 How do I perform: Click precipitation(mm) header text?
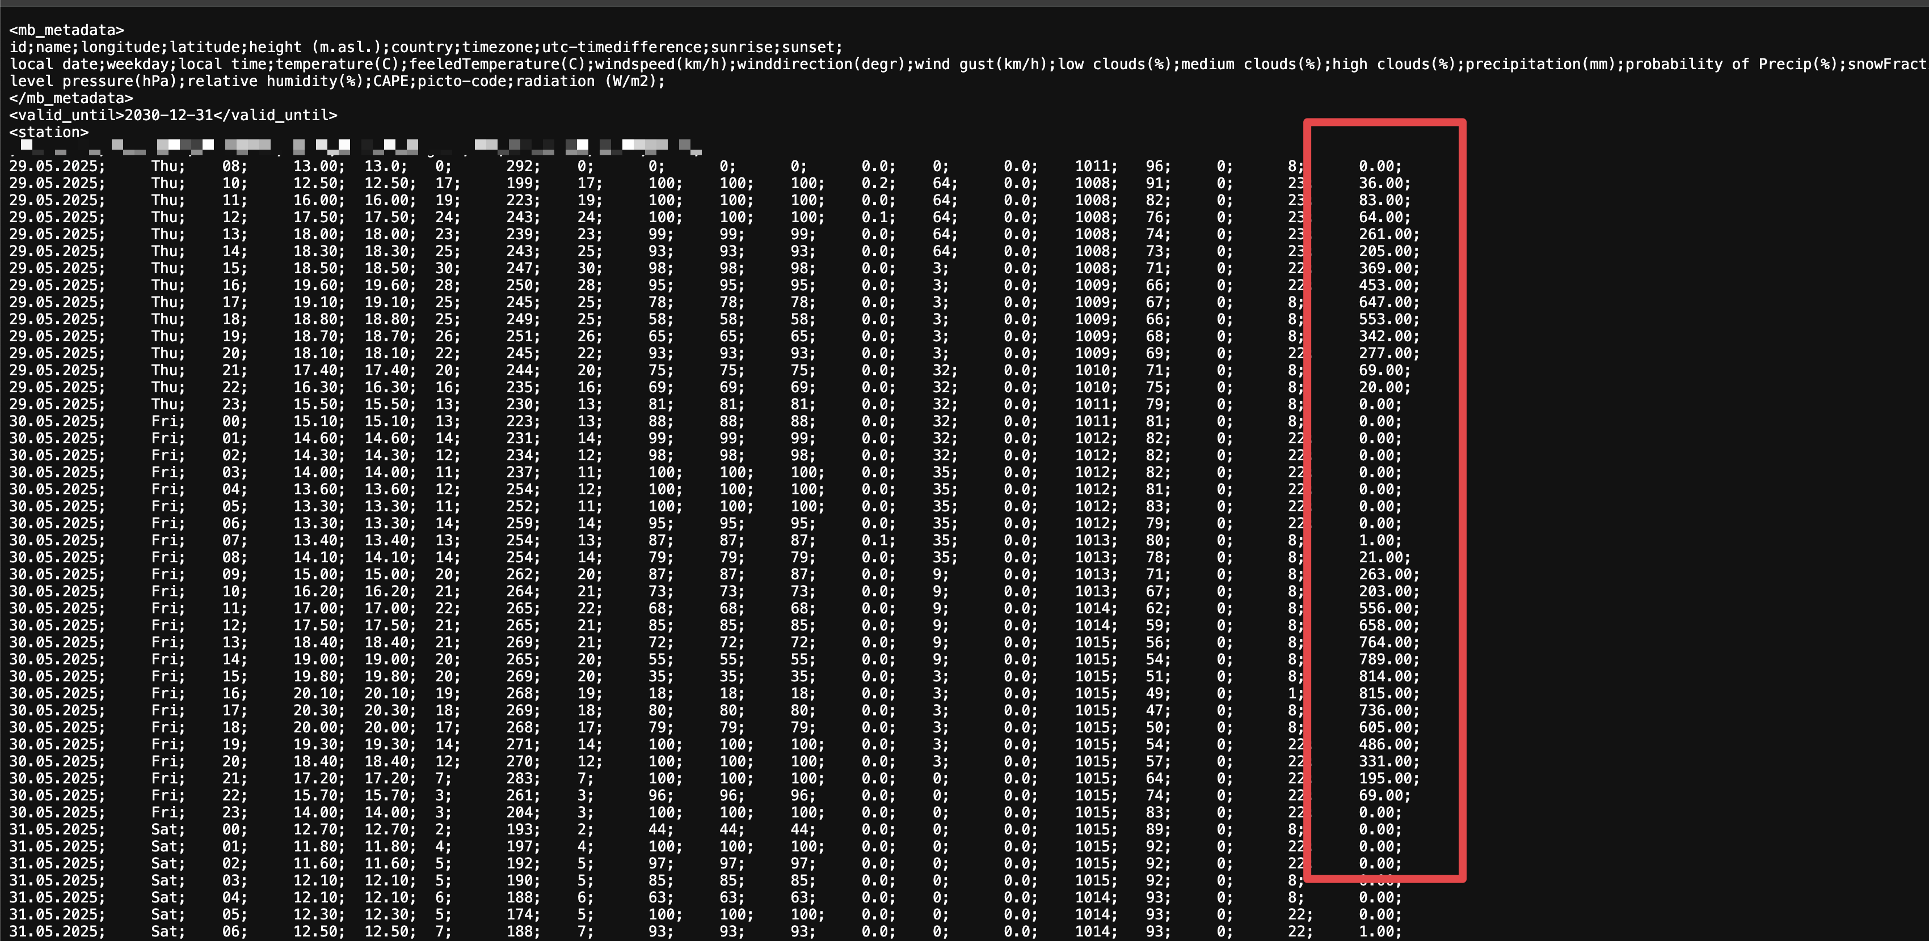[1542, 64]
